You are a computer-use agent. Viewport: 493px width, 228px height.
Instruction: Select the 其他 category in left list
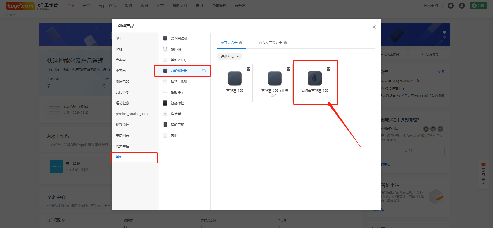click(x=119, y=157)
